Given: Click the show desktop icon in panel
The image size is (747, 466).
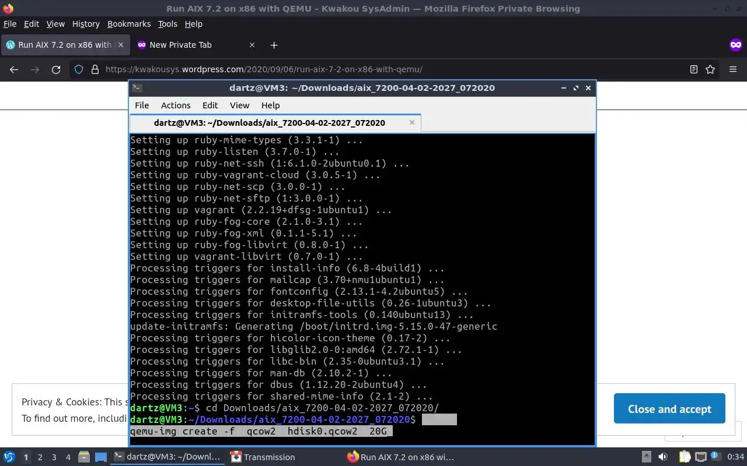Looking at the screenshot, I should coord(101,457).
